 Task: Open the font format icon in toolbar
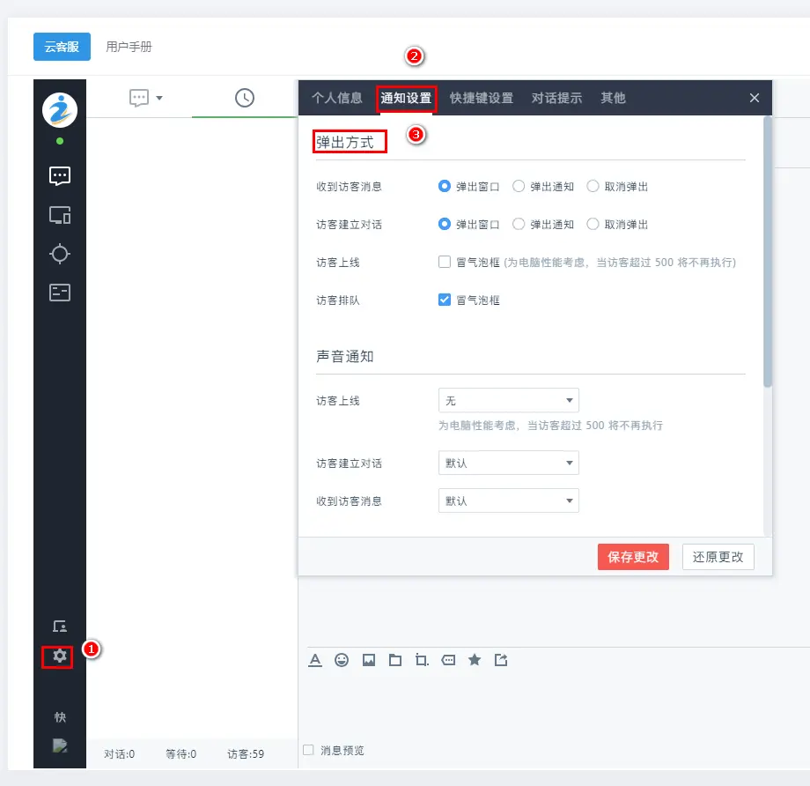click(315, 660)
